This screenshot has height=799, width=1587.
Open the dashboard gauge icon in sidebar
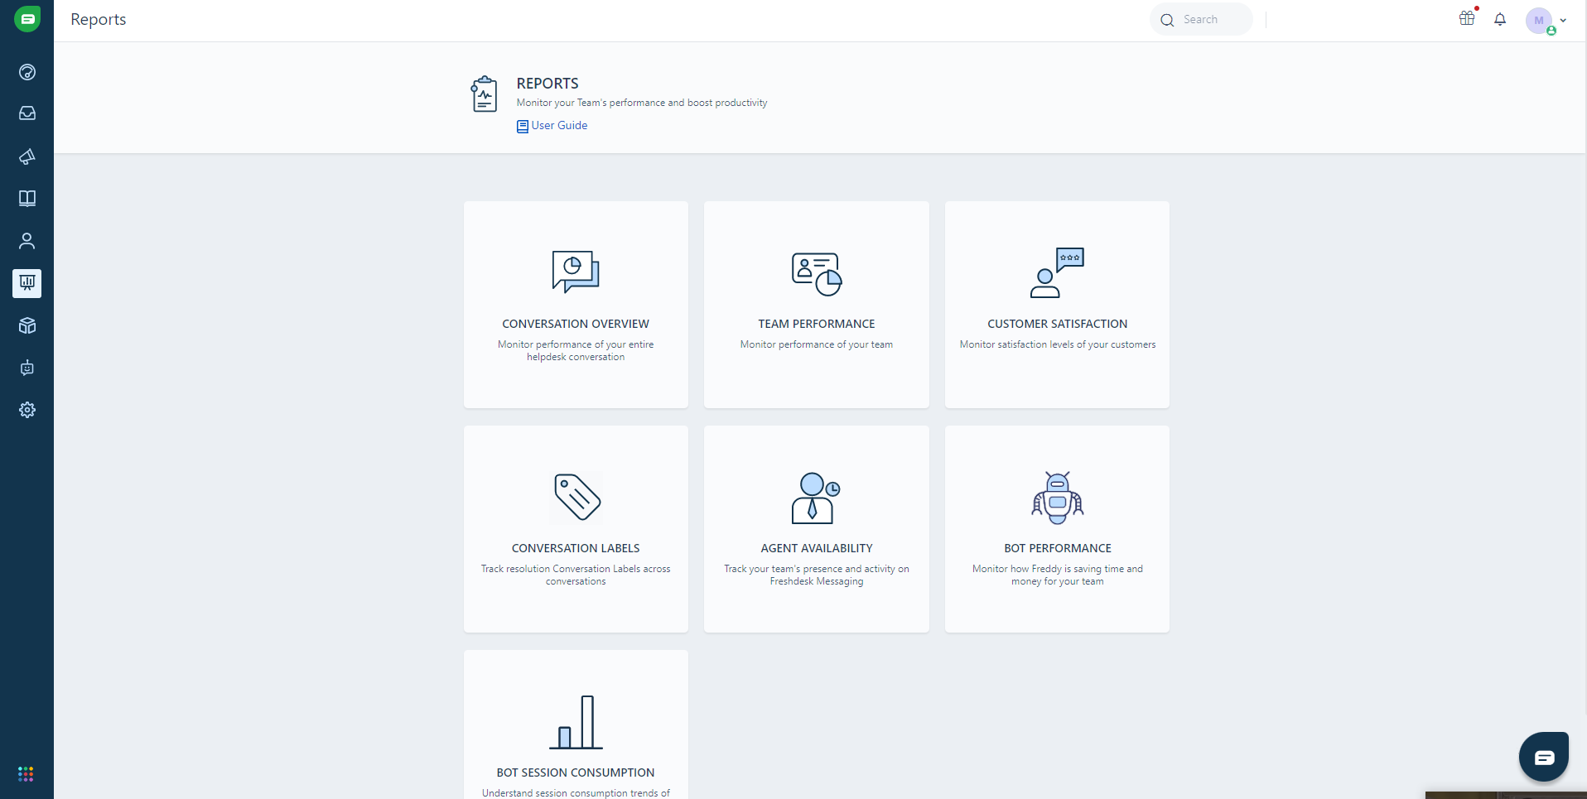27,72
